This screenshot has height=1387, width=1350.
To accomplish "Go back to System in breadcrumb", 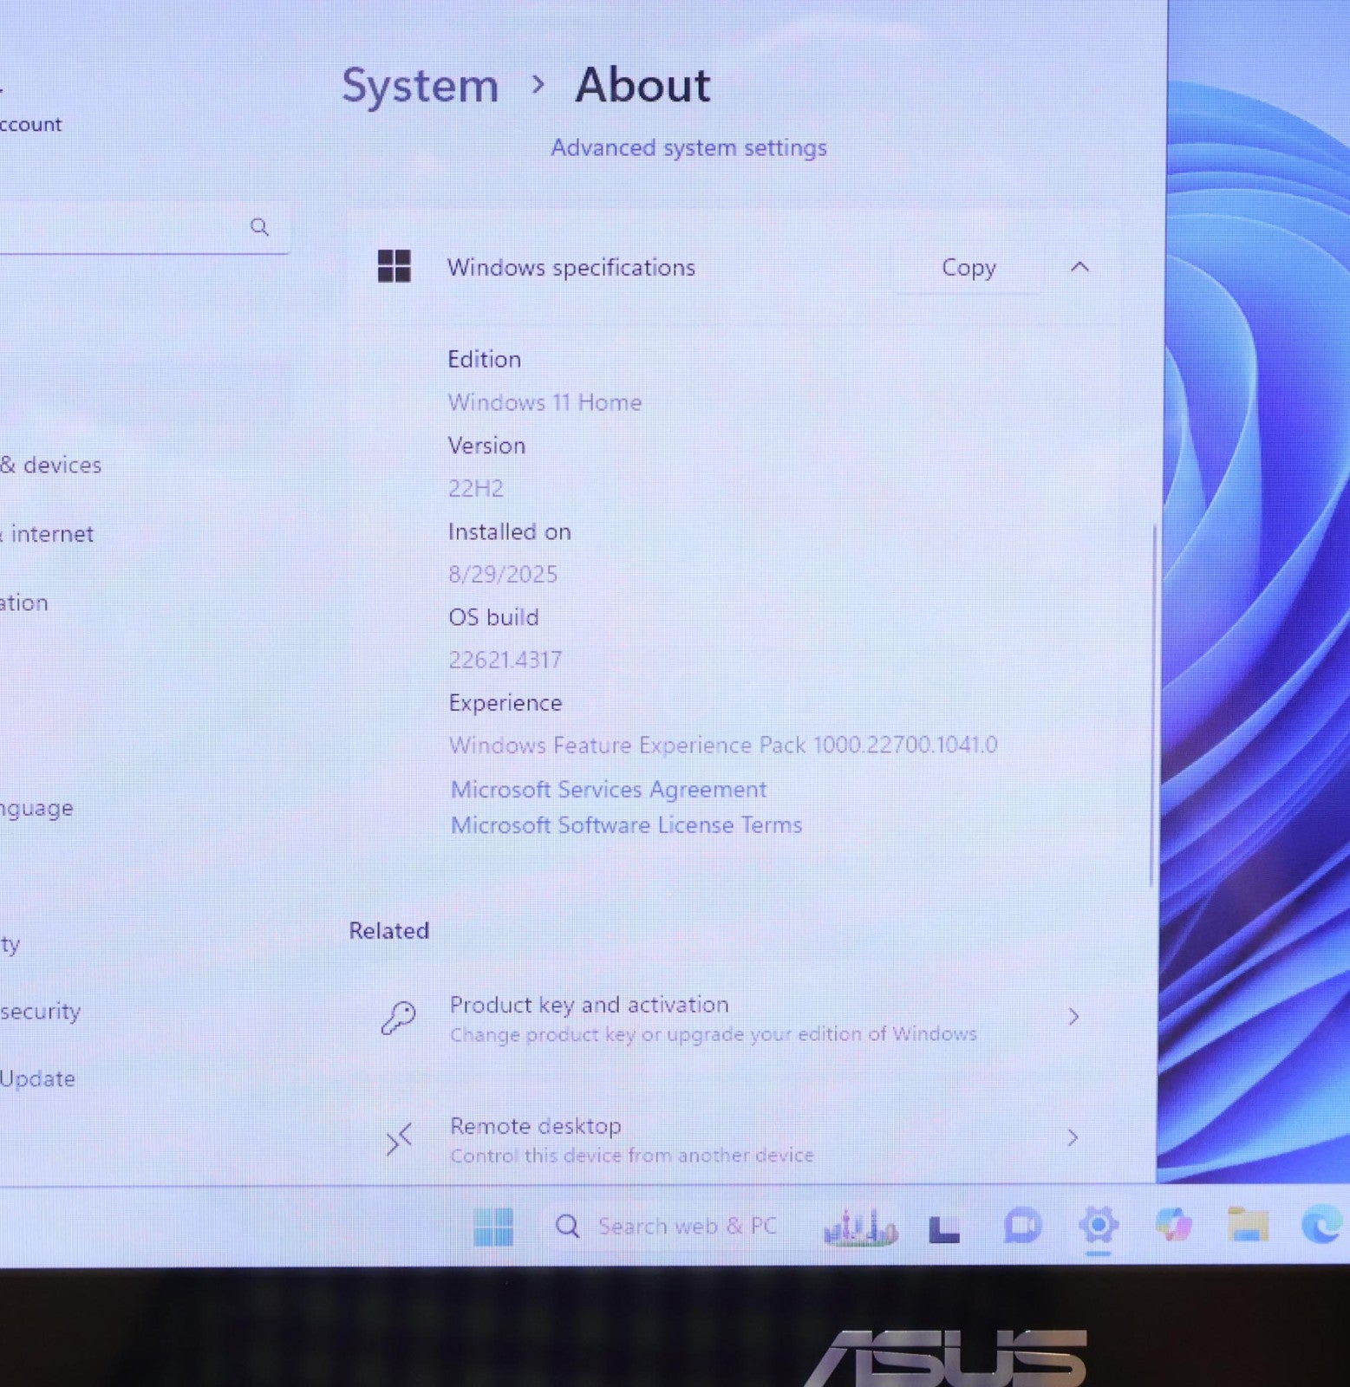I will tap(421, 86).
